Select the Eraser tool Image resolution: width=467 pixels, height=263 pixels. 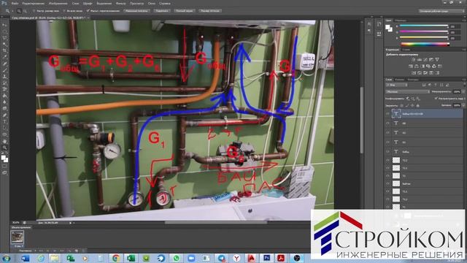[x=5, y=89]
